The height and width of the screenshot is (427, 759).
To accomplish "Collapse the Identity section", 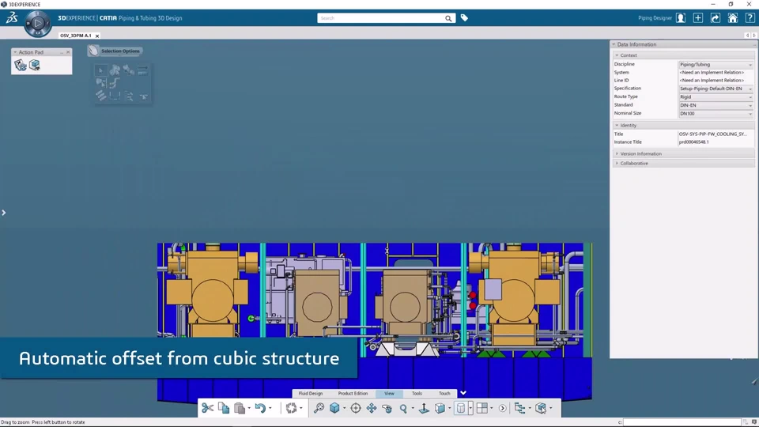I will (x=617, y=126).
